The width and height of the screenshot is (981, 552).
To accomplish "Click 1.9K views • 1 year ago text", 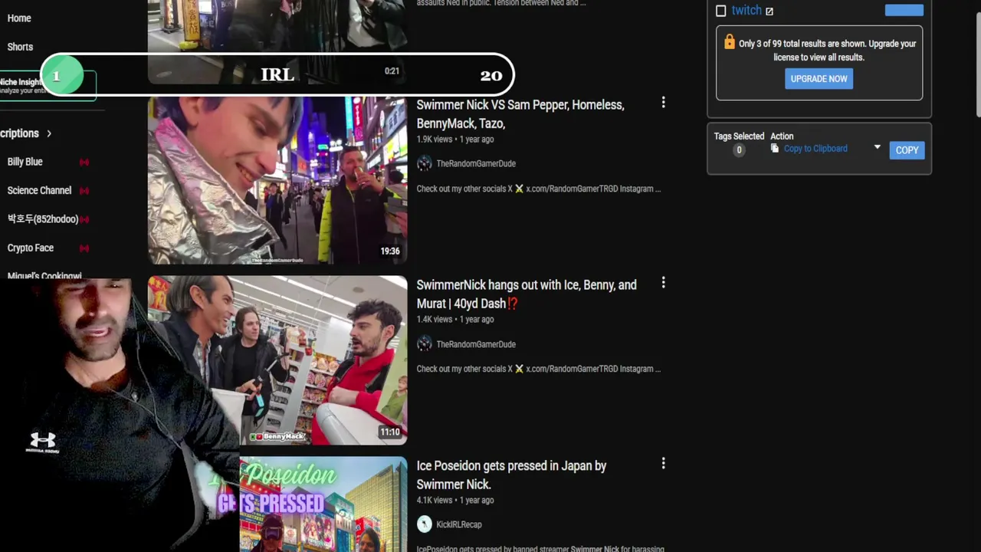I will tap(455, 140).
